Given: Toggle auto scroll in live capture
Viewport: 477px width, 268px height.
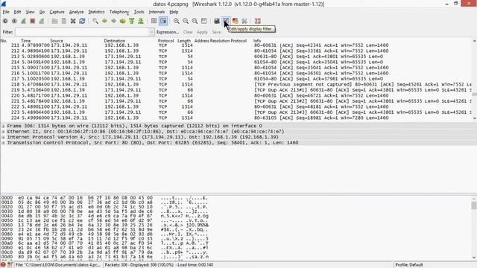Looking at the screenshot, I should click(163, 21).
